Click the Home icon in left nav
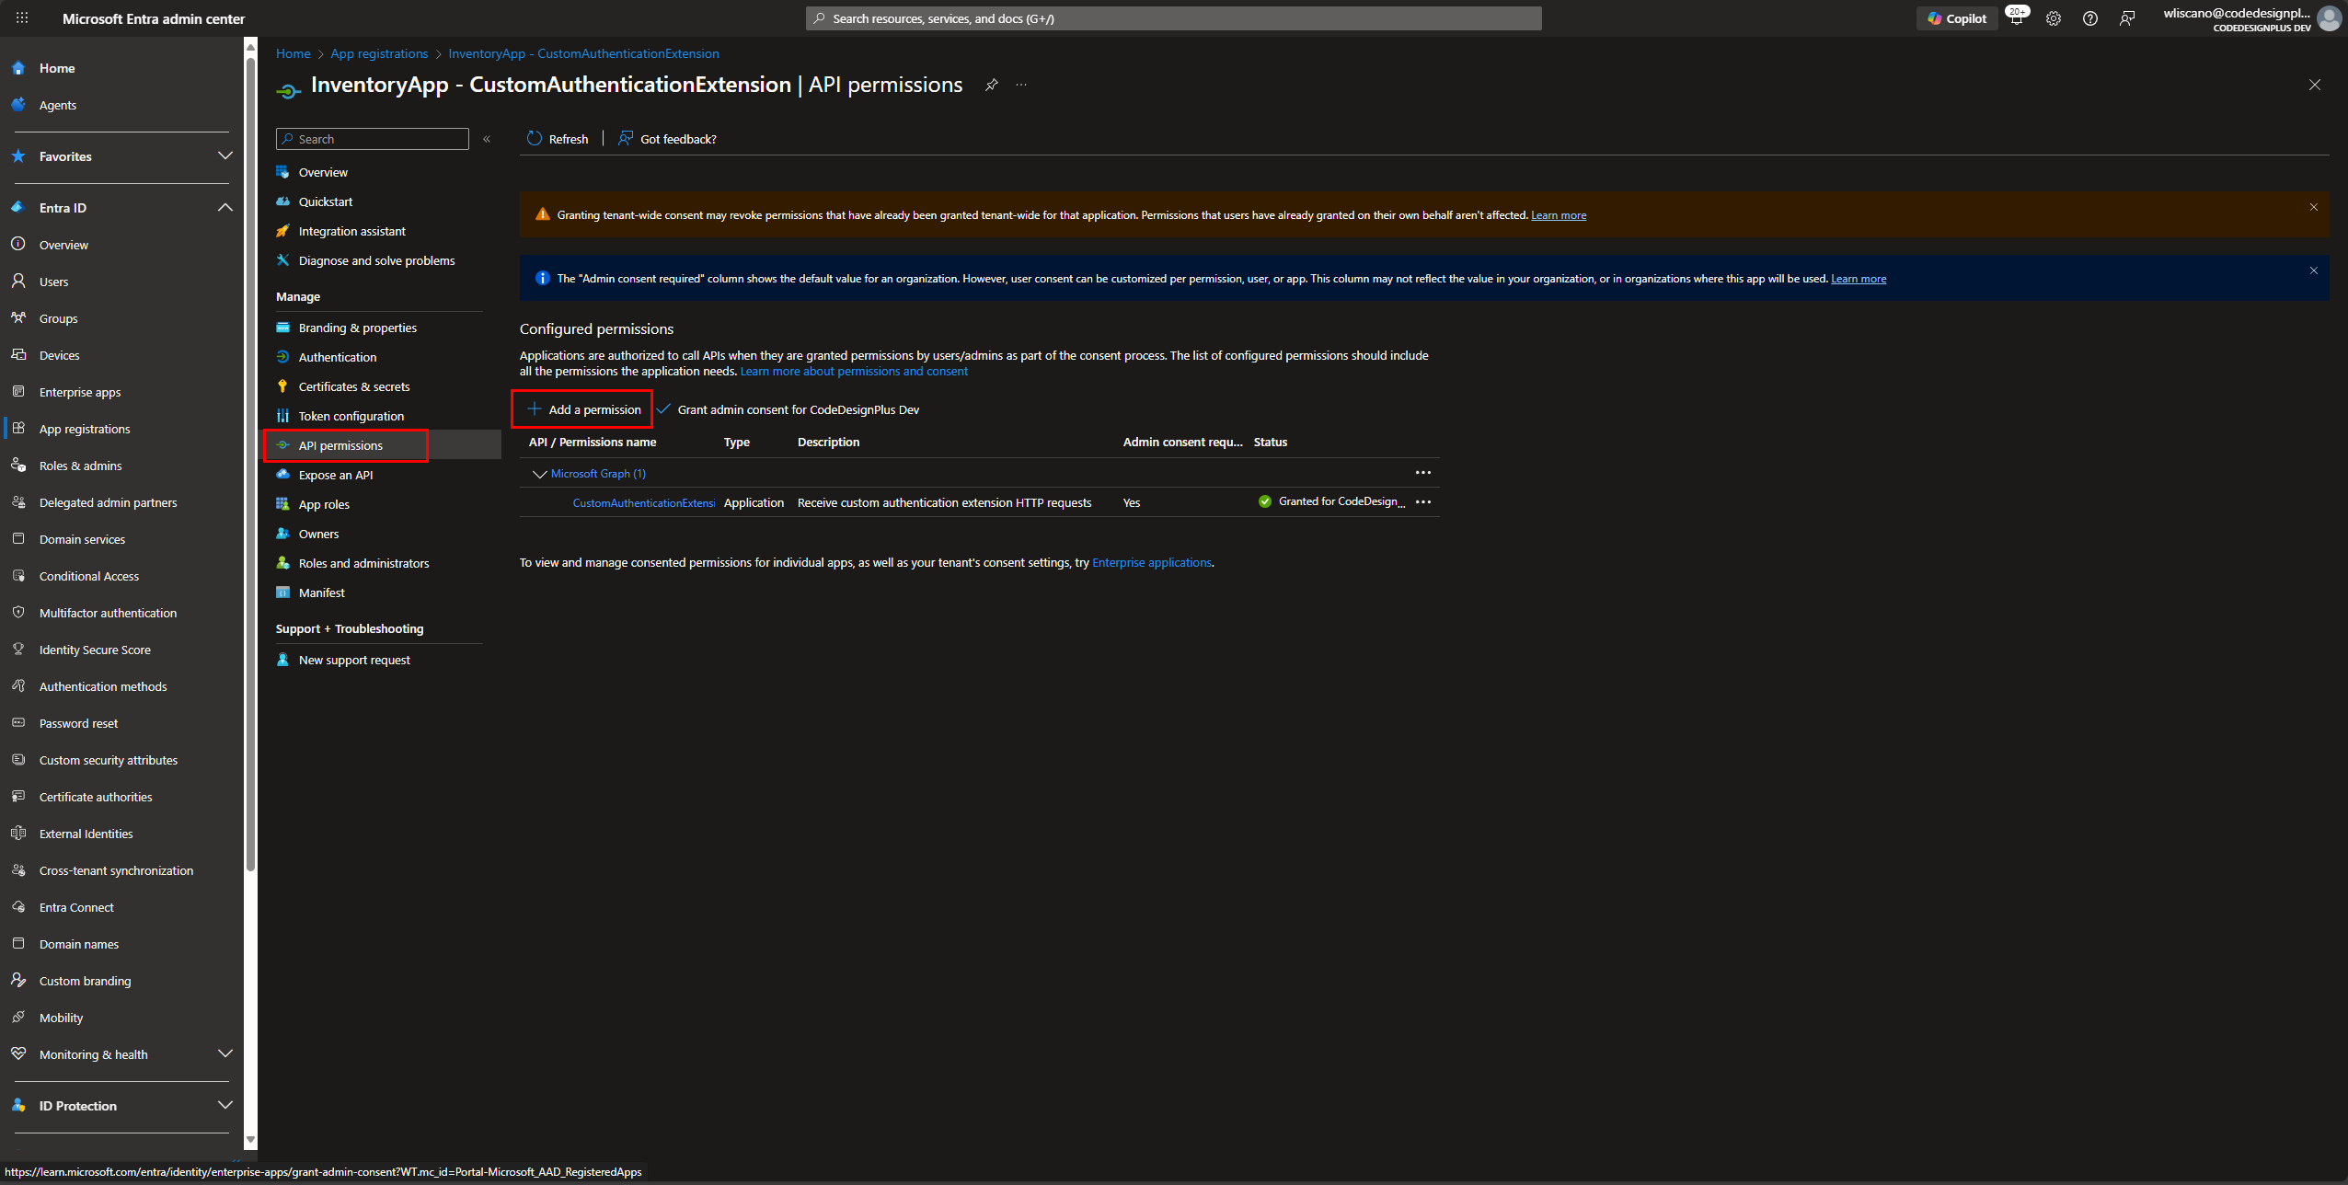This screenshot has height=1185, width=2348. pyautogui.click(x=18, y=68)
